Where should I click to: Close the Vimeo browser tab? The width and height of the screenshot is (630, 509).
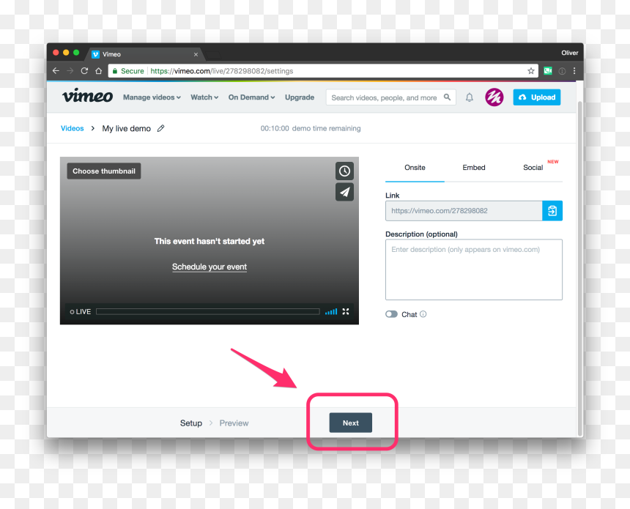click(196, 54)
